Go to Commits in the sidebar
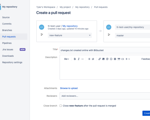 click(7, 24)
